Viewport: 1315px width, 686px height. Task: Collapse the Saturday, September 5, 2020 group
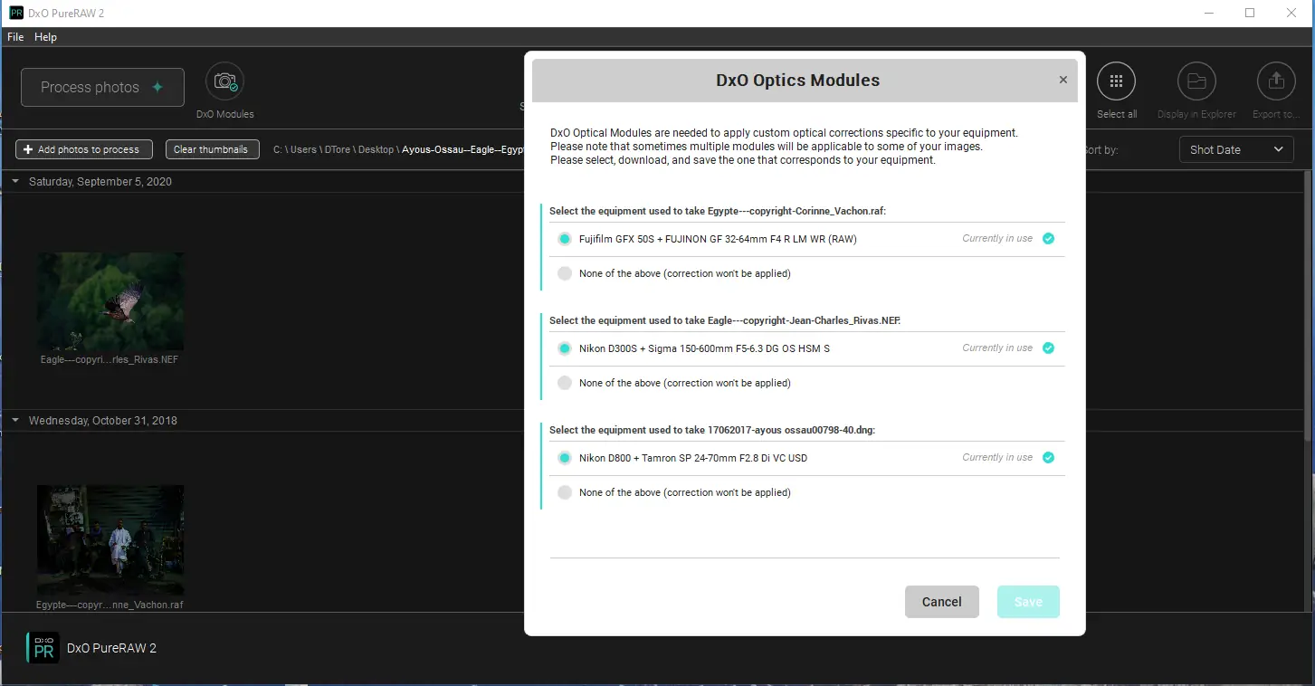(x=15, y=182)
